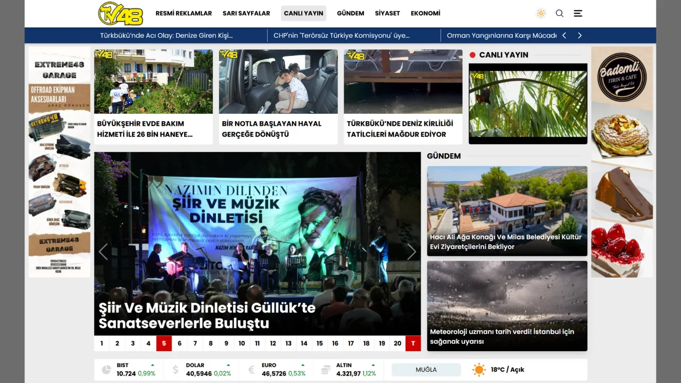Viewport: 681px width, 383px height.
Task: Open the CANLI YAYIN menu item
Action: click(x=303, y=13)
